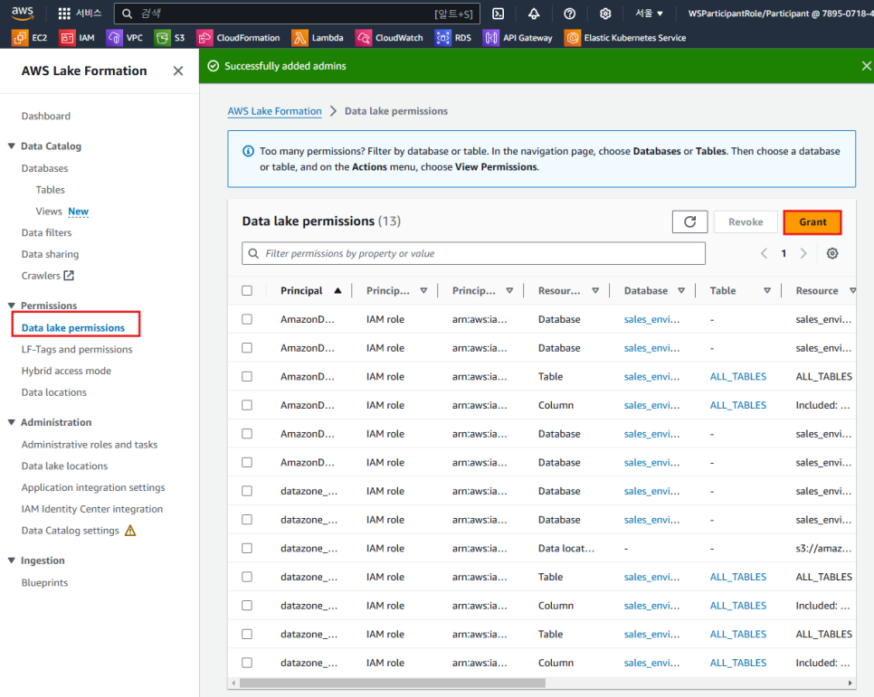Check the last datazone Table row checkbox
The height and width of the screenshot is (697, 874).
(x=247, y=634)
